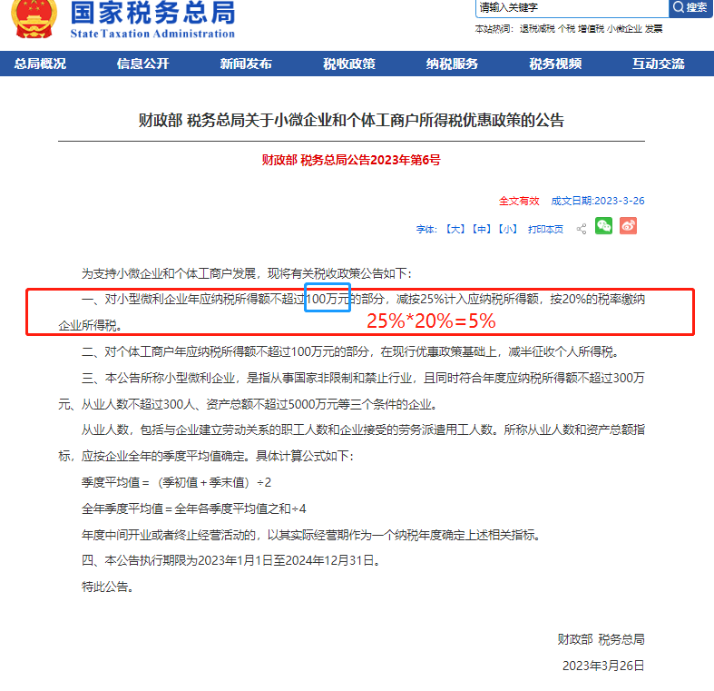This screenshot has width=714, height=691.
Task: Open the 税收政策 menu
Action: (x=349, y=64)
